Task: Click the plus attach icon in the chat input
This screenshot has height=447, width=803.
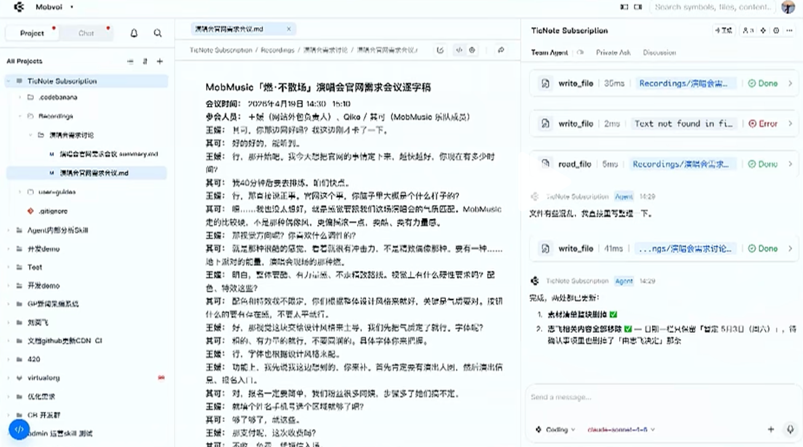Action: [x=770, y=429]
